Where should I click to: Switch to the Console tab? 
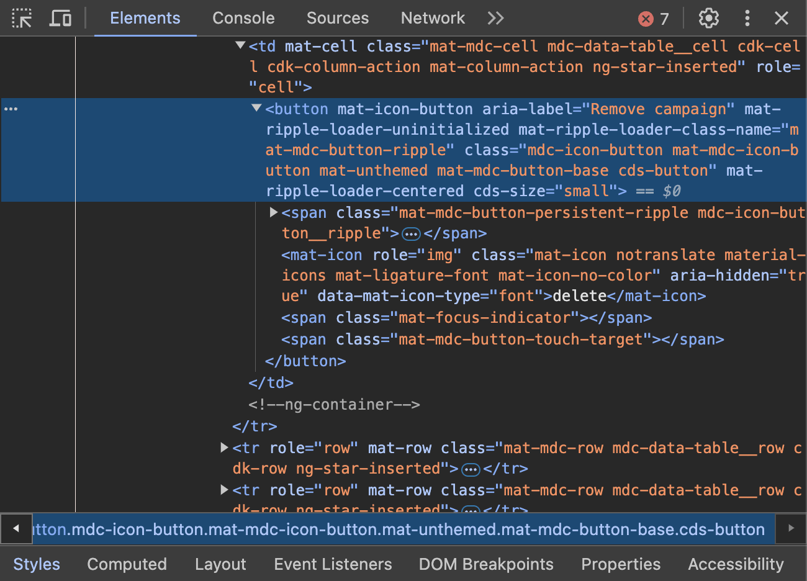(243, 18)
